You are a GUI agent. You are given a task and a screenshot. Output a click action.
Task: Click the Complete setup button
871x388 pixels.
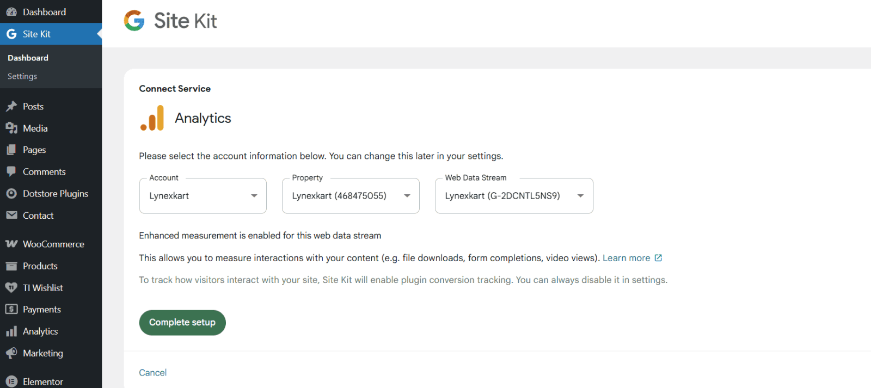point(182,323)
